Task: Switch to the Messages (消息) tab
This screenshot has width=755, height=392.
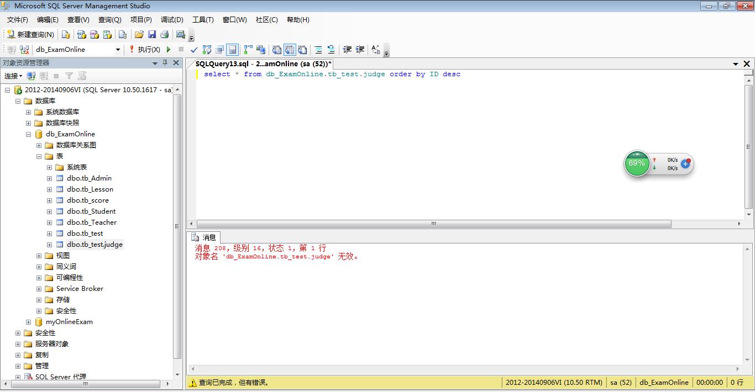Action: point(205,237)
